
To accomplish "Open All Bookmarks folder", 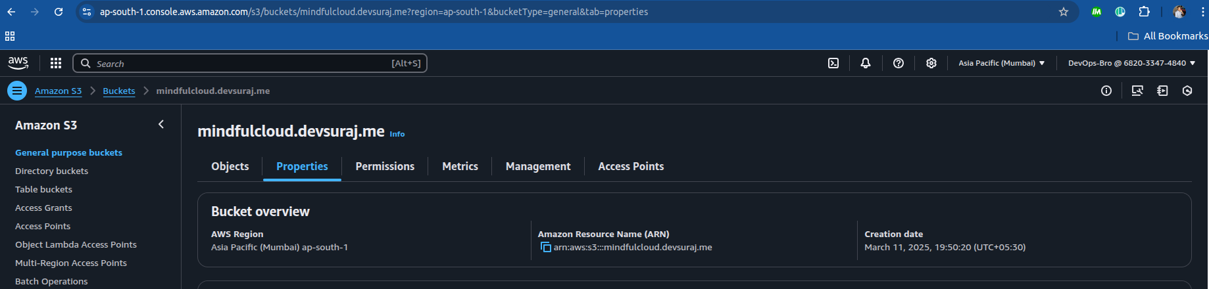I will [1168, 36].
